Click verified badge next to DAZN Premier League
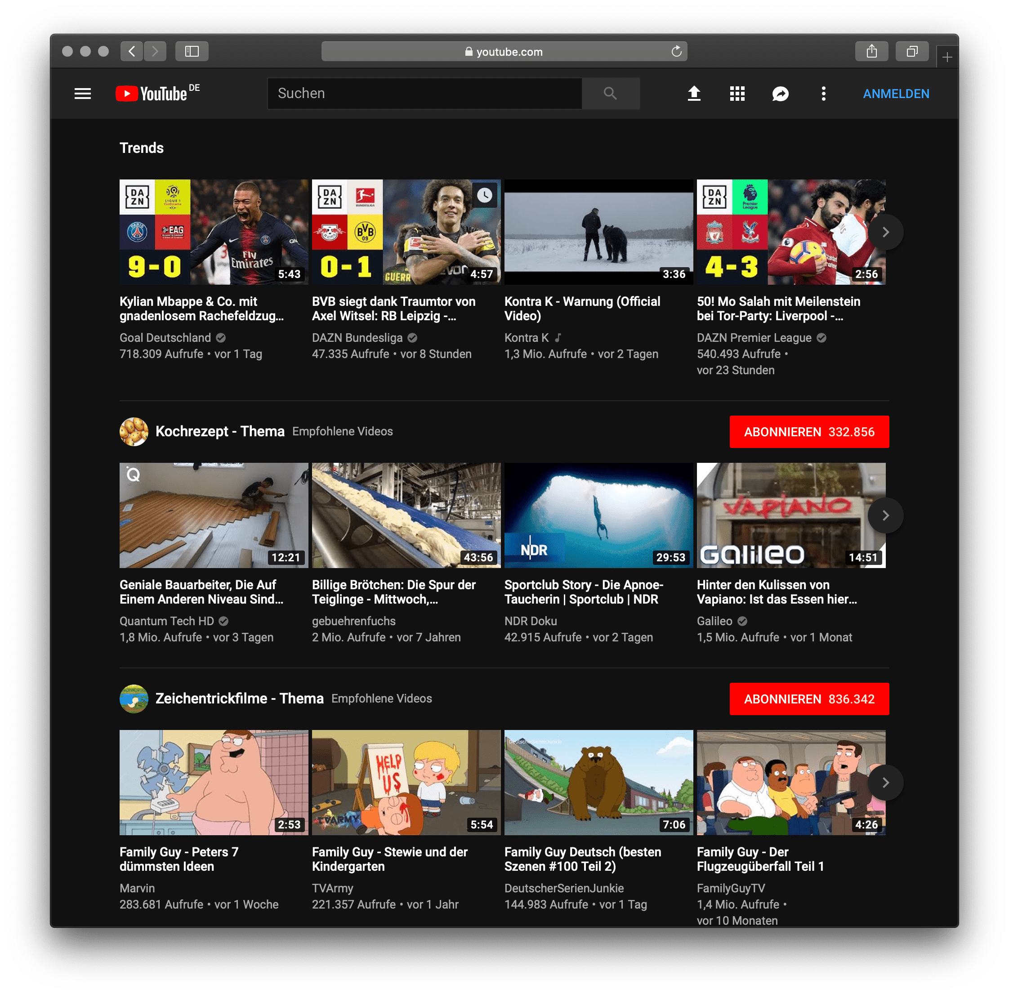Viewport: 1009px width, 994px height. point(821,338)
